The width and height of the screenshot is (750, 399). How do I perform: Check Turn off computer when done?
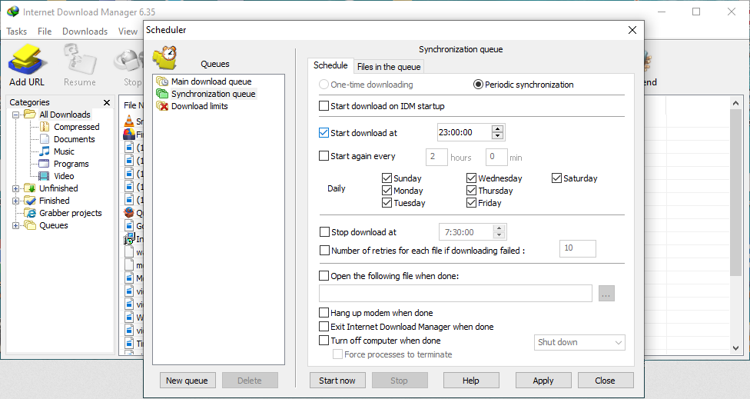(324, 341)
